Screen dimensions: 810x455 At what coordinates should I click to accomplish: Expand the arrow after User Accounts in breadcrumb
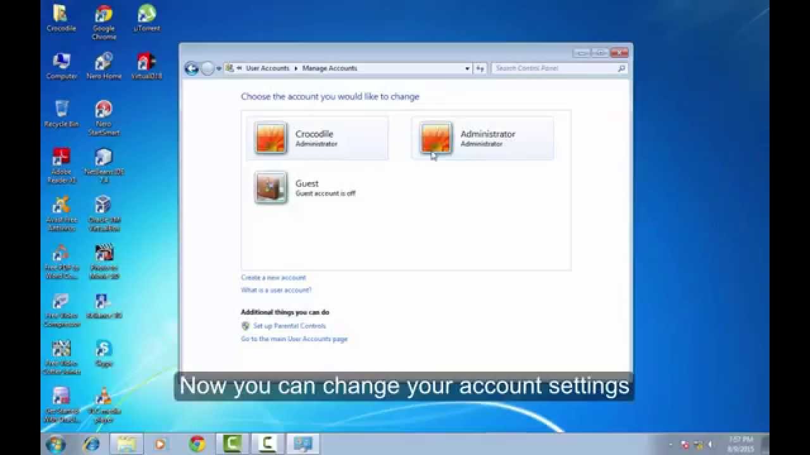296,68
